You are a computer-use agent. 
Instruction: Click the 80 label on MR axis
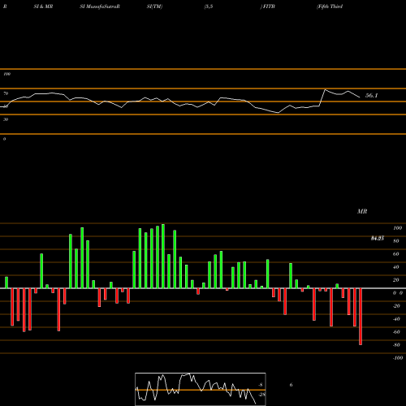click(396, 241)
